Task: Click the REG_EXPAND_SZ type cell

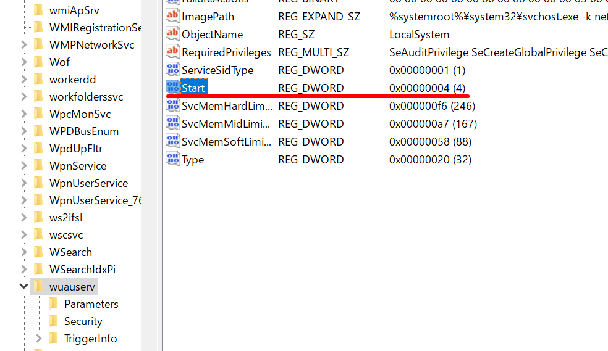Action: click(x=319, y=17)
